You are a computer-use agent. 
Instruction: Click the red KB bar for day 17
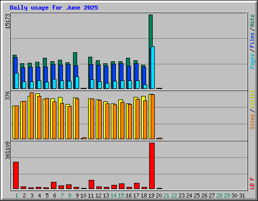[x=137, y=186]
